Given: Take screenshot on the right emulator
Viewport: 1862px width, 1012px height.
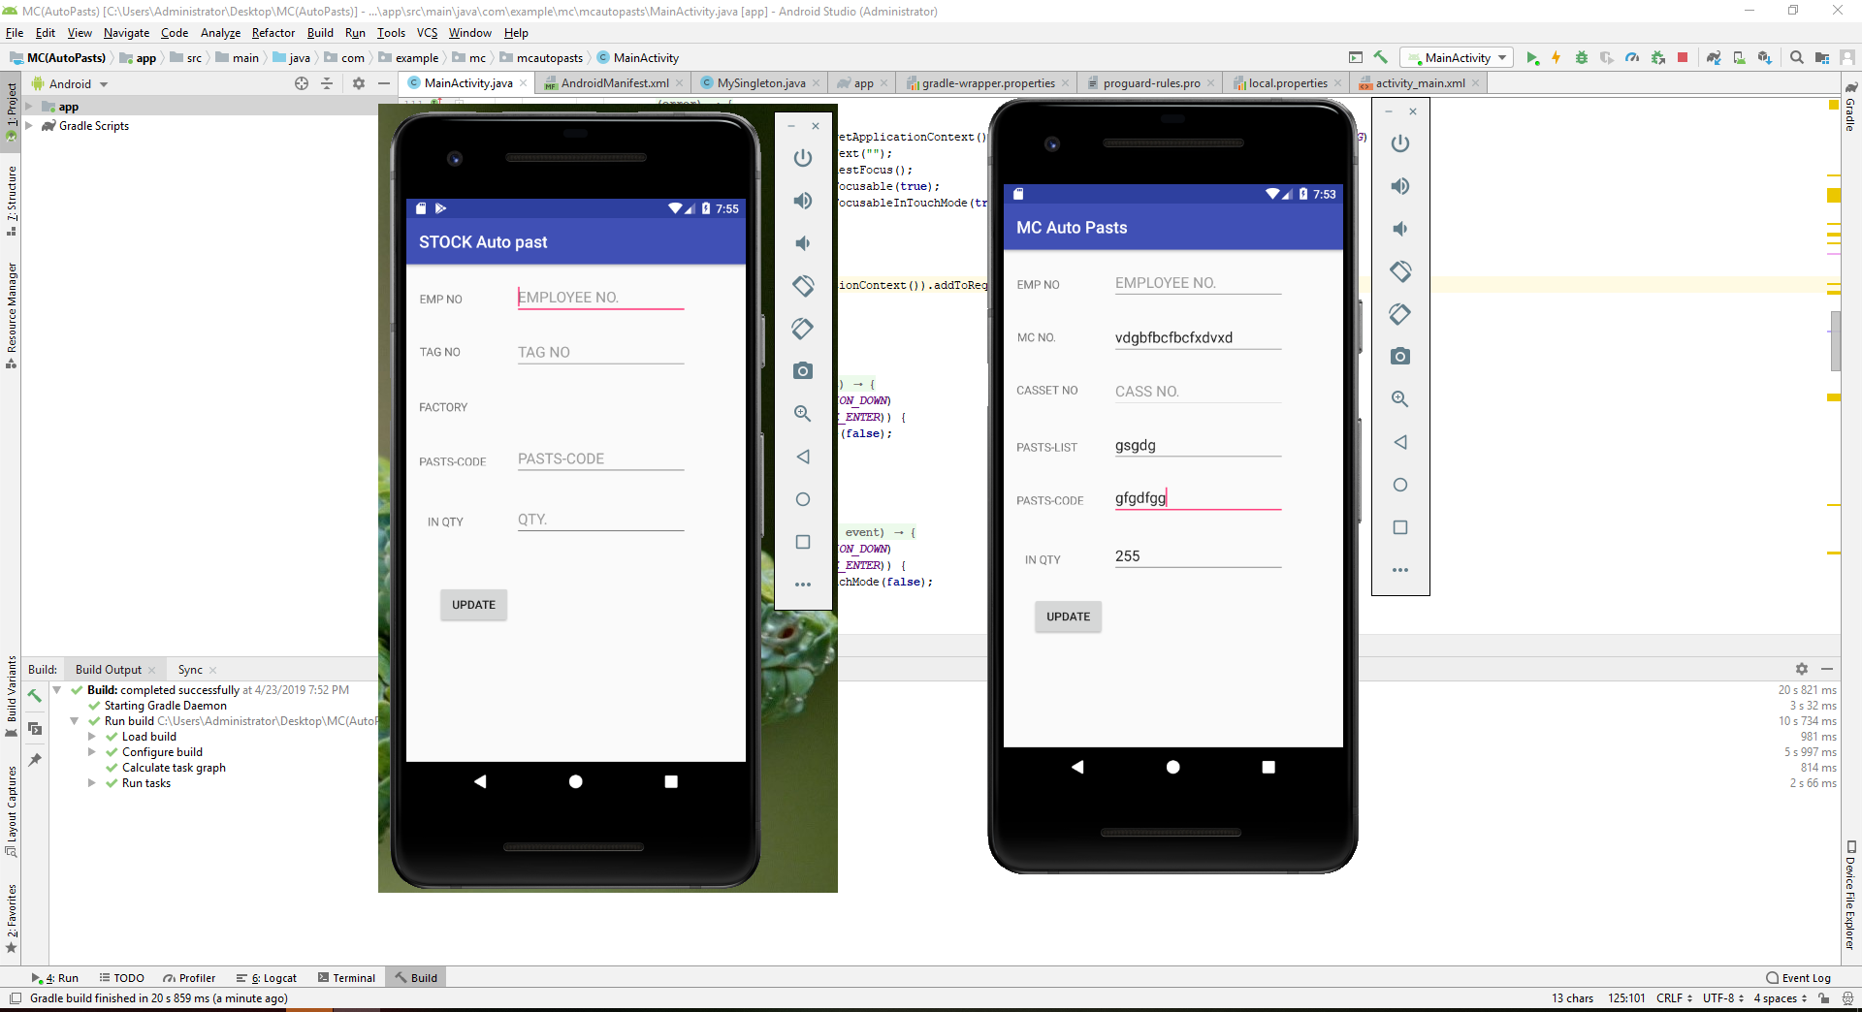Looking at the screenshot, I should point(1399,357).
